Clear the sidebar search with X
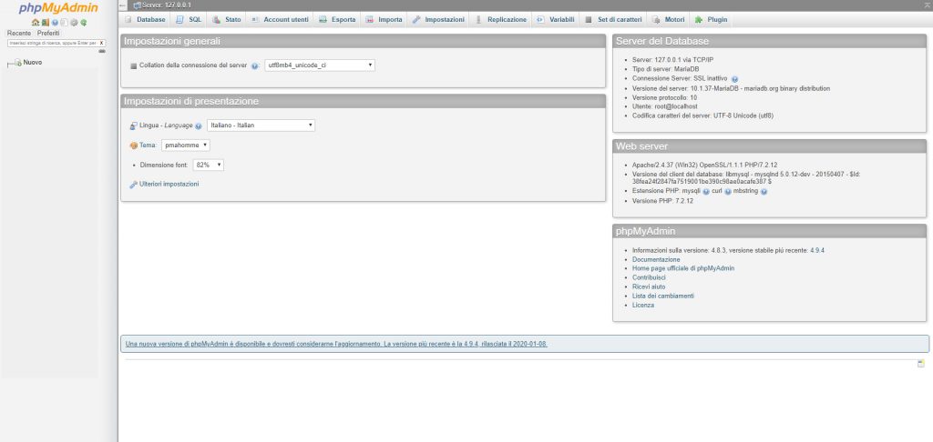933x442 pixels. coord(101,43)
